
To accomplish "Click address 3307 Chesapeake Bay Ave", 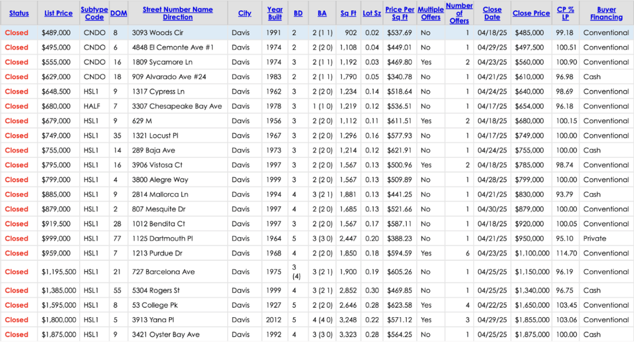I will click(177, 106).
